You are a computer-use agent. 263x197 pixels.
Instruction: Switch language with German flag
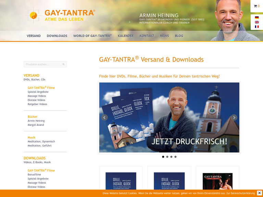tap(256, 18)
